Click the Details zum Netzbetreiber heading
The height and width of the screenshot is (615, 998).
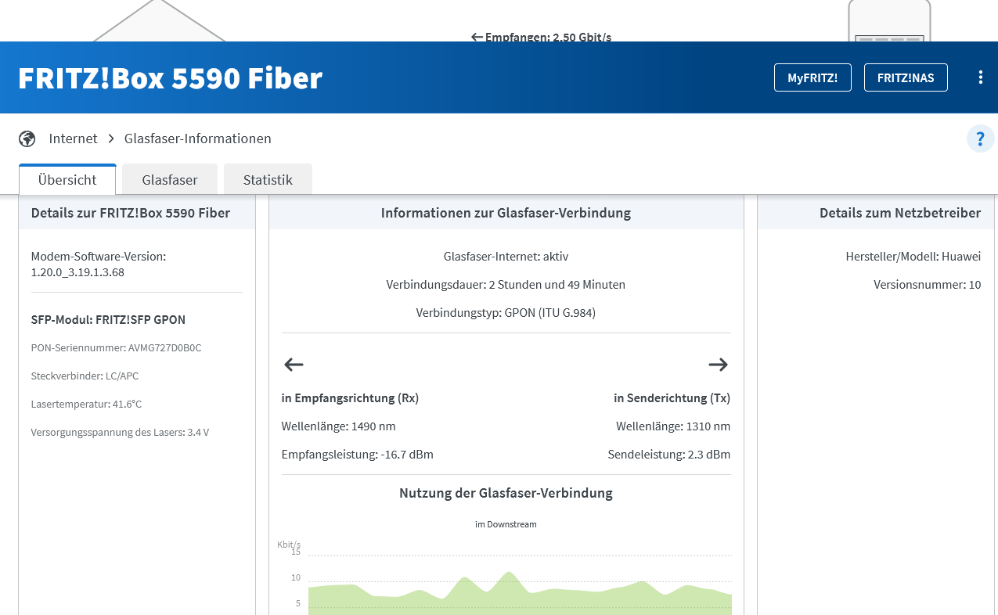(900, 213)
